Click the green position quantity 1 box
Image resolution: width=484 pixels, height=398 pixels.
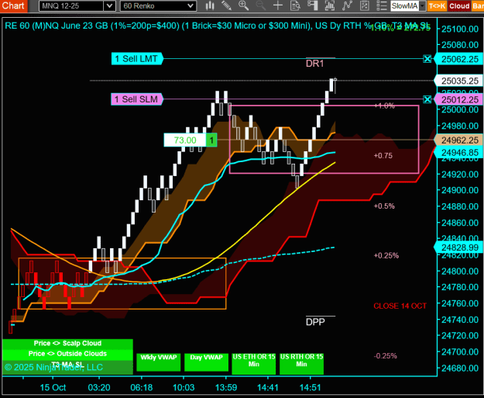(211, 140)
